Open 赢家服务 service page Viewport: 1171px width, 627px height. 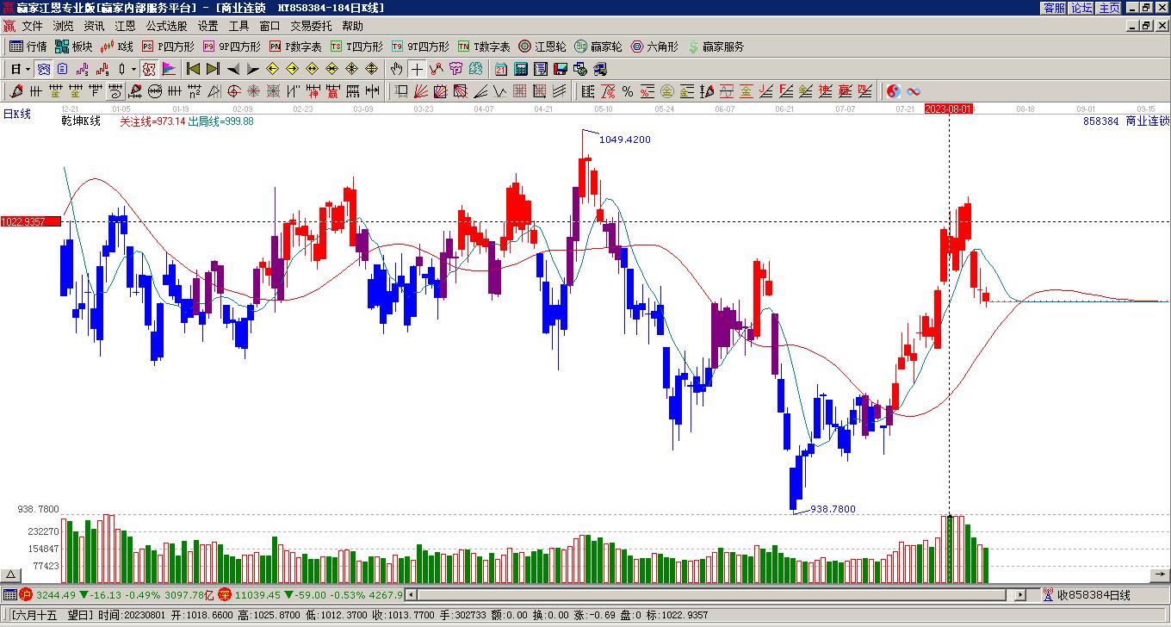tap(716, 47)
